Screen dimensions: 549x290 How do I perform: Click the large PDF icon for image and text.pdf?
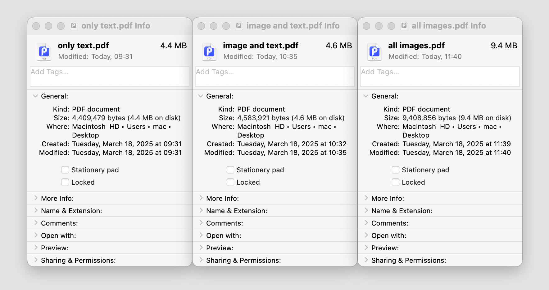pos(209,51)
